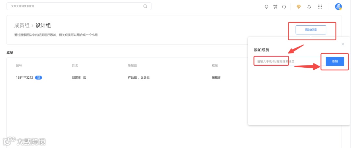This screenshot has height=148, width=351.
Task: Open the apps grid icon
Action: (320, 7)
